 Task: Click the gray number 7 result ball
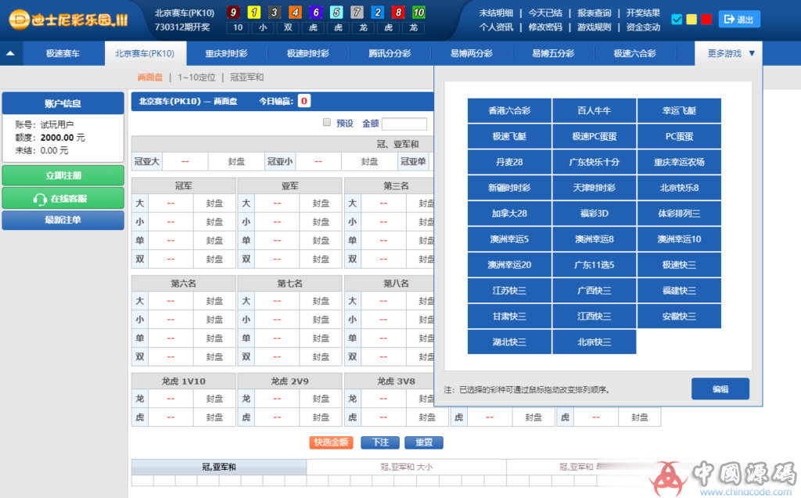[x=357, y=13]
